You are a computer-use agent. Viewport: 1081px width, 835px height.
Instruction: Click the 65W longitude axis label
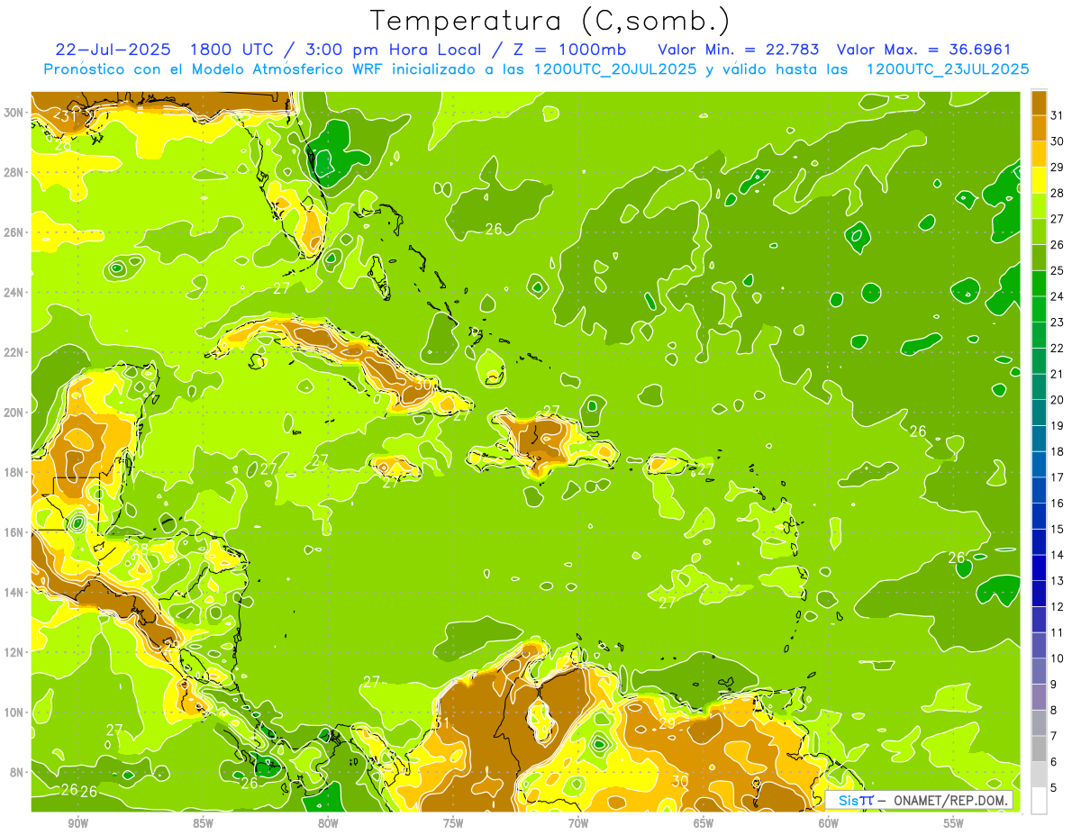pyautogui.click(x=704, y=823)
